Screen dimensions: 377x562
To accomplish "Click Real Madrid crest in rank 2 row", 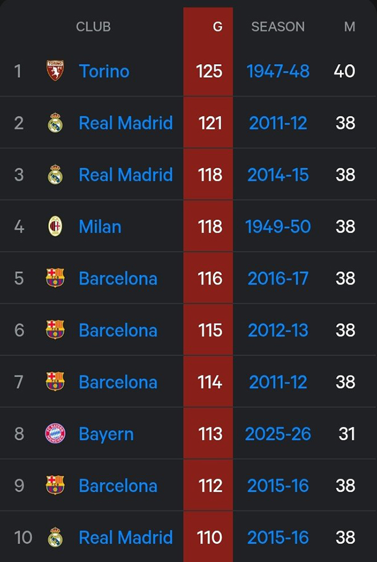I will (x=55, y=123).
